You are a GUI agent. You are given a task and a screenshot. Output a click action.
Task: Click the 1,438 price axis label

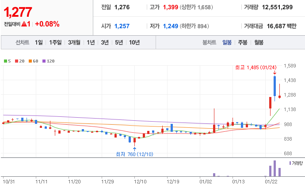pyautogui.click(x=290, y=80)
